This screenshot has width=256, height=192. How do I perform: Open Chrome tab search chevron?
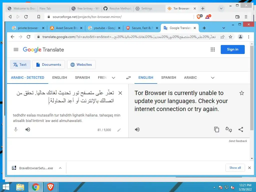coord(224,28)
